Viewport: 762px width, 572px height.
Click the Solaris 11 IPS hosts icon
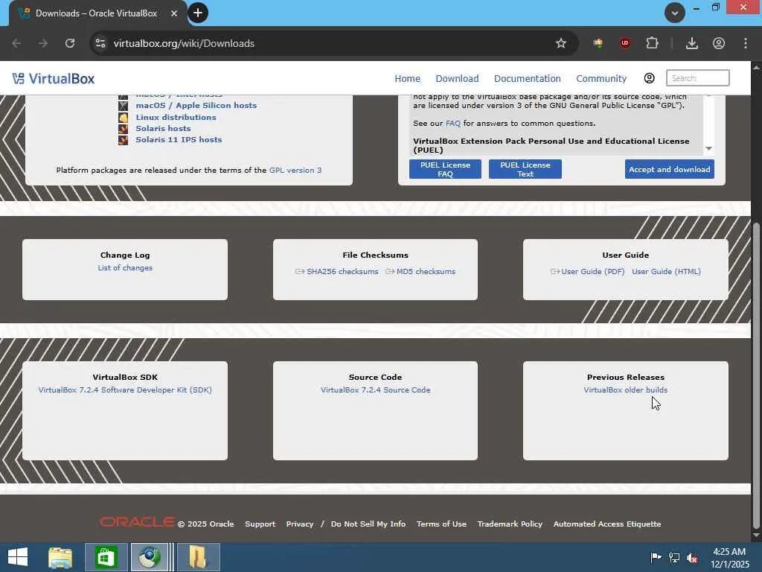click(123, 140)
